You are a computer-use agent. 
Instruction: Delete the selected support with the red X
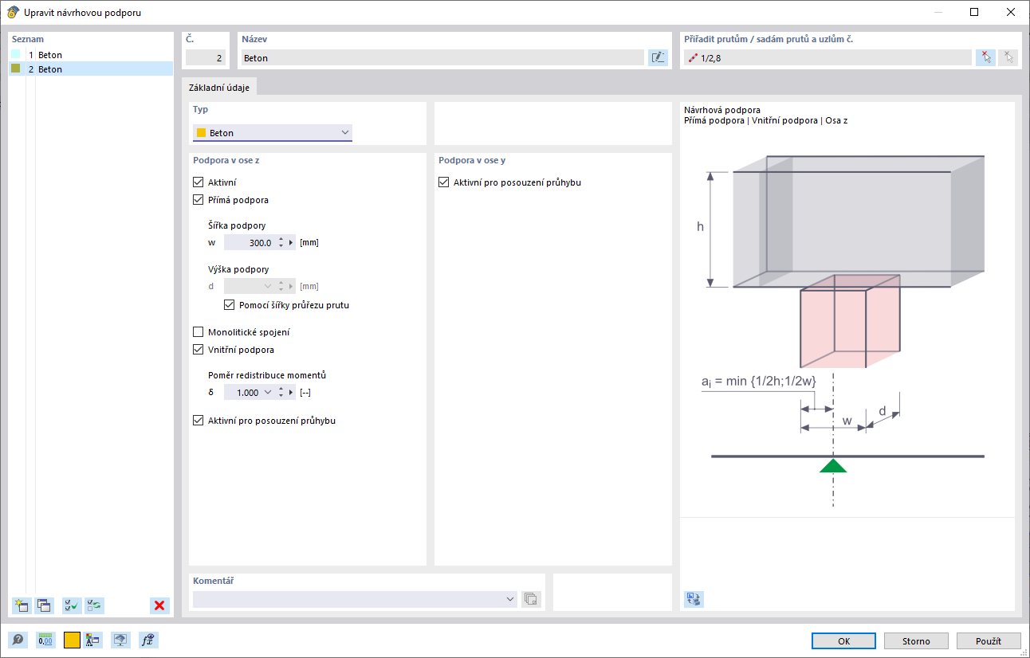click(159, 605)
